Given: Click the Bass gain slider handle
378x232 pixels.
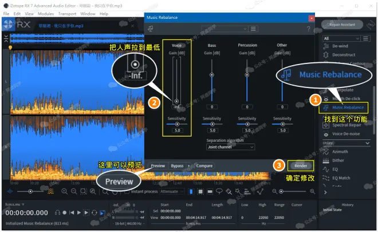Looking at the screenshot, I should 212,75.
